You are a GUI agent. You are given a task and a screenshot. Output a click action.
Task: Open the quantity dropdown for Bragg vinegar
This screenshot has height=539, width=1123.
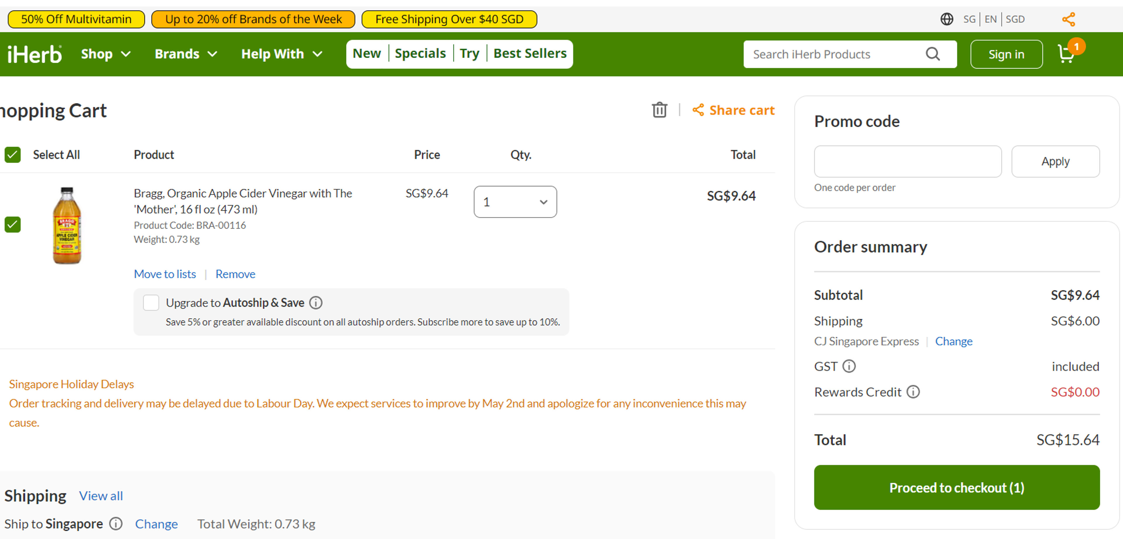pos(515,202)
